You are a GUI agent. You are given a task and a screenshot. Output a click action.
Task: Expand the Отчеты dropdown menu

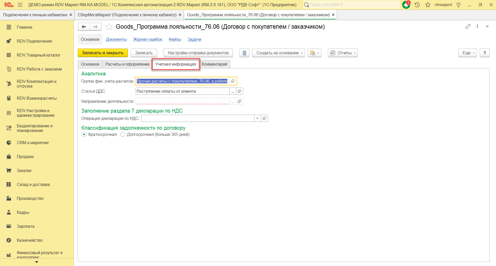(x=343, y=53)
